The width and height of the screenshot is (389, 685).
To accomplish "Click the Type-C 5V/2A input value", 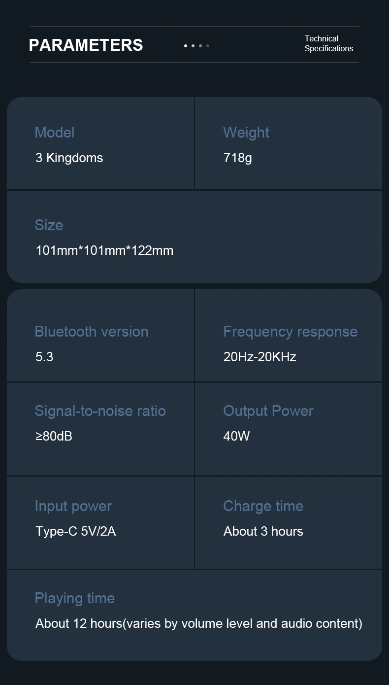I will (x=76, y=531).
